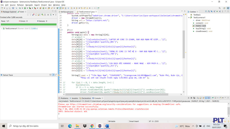This screenshot has height=129, width=230.
Task: Open File Explorer from the taskbar
Action: tap(77, 126)
